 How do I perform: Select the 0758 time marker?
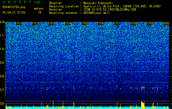click(133, 23)
